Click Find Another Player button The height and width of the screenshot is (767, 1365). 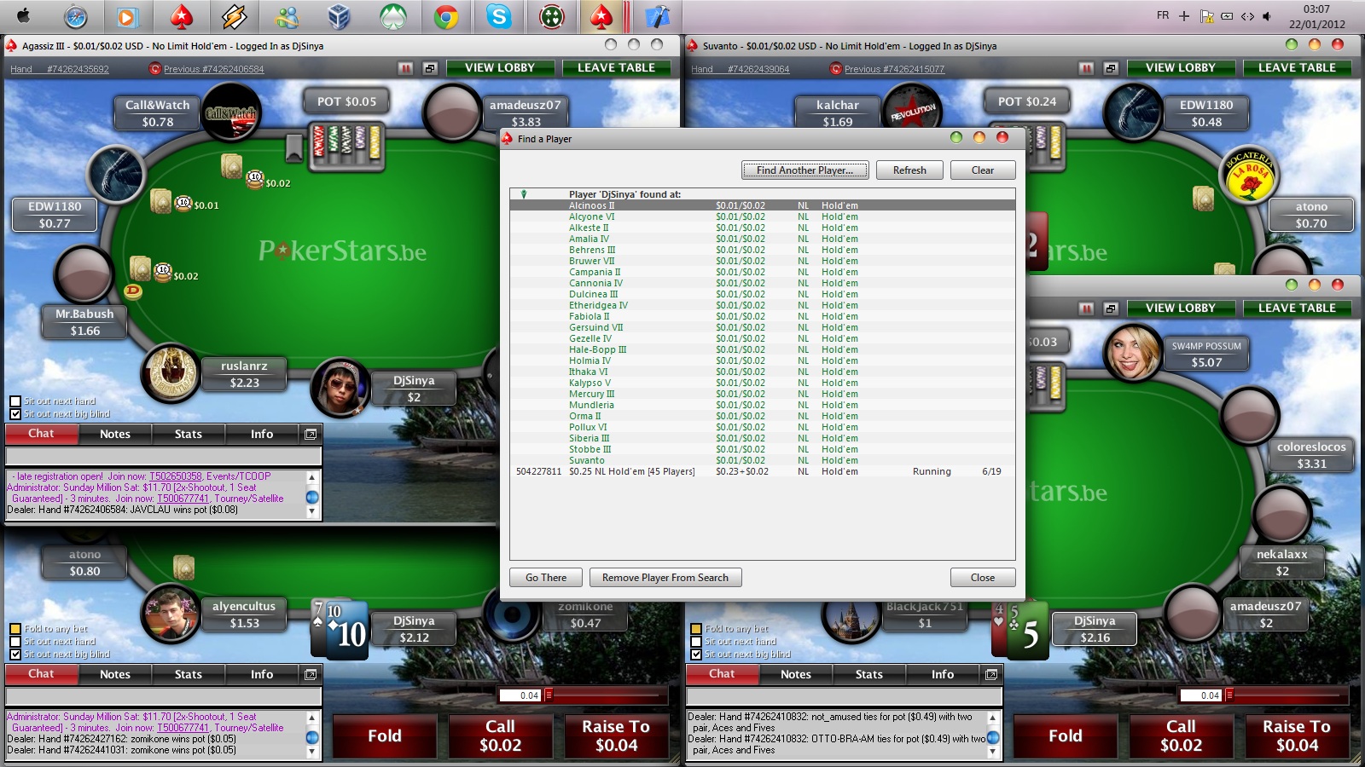tap(804, 170)
